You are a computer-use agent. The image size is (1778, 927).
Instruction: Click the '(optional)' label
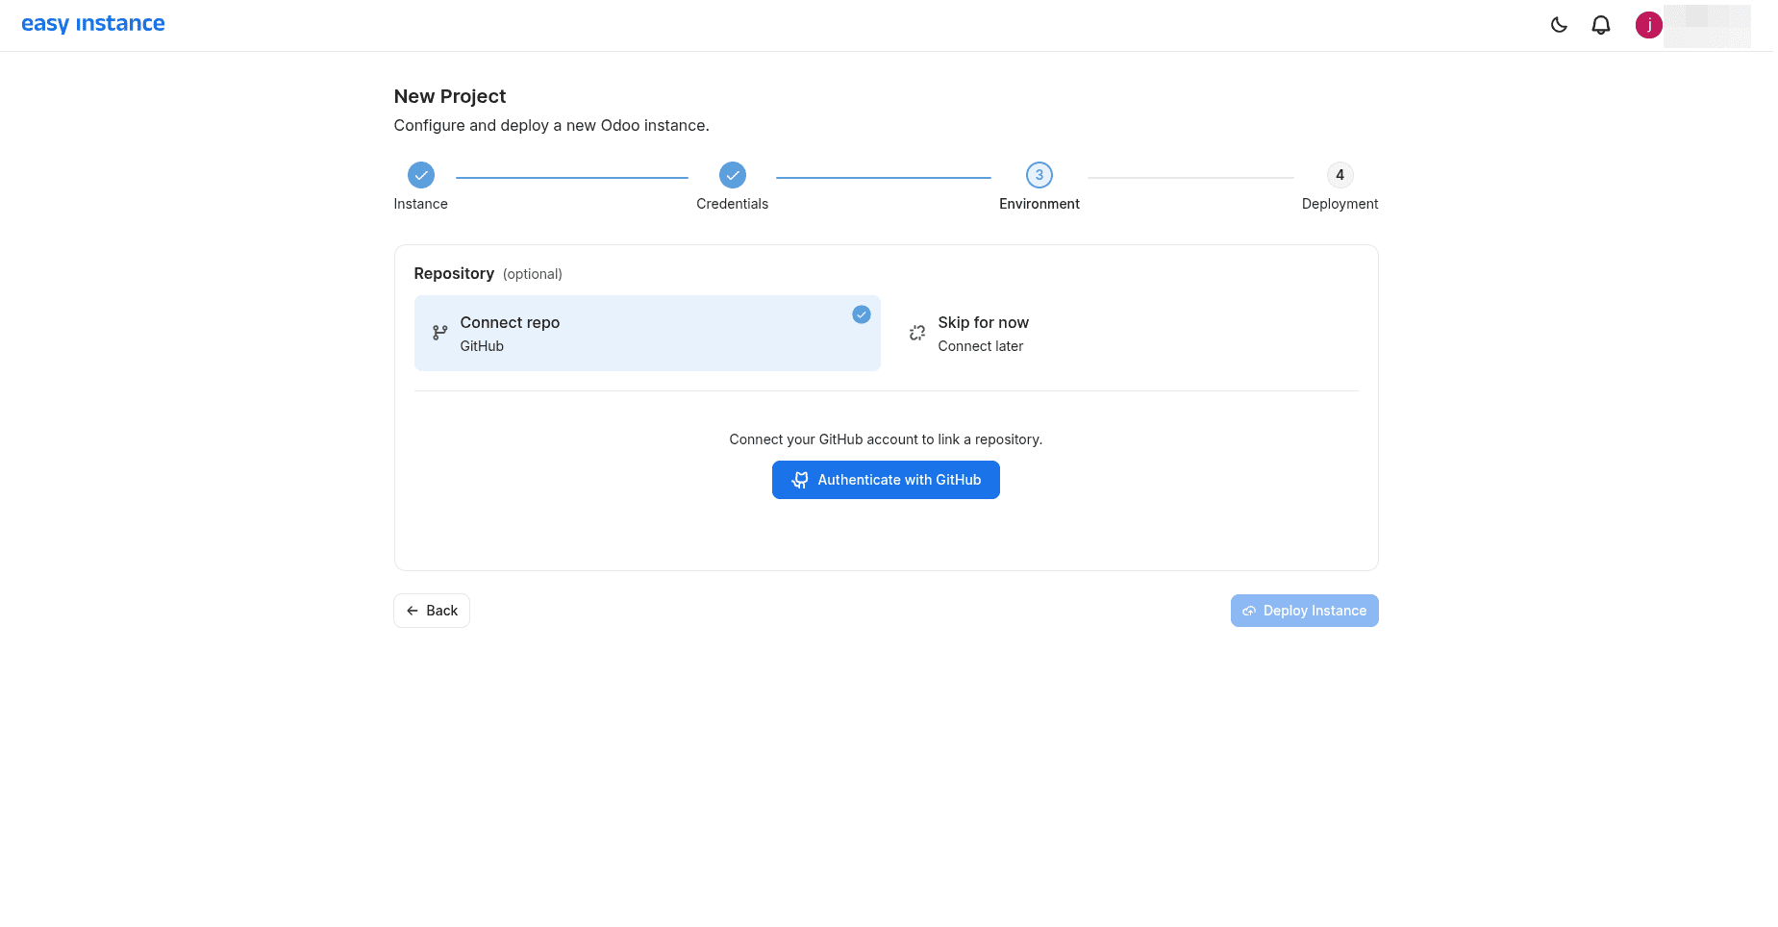click(533, 274)
